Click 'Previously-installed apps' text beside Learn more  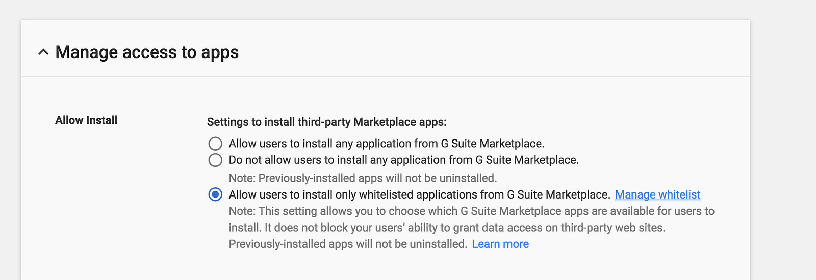coord(348,244)
